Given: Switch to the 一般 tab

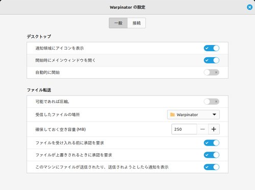Looking at the screenshot, I should tap(118, 23).
